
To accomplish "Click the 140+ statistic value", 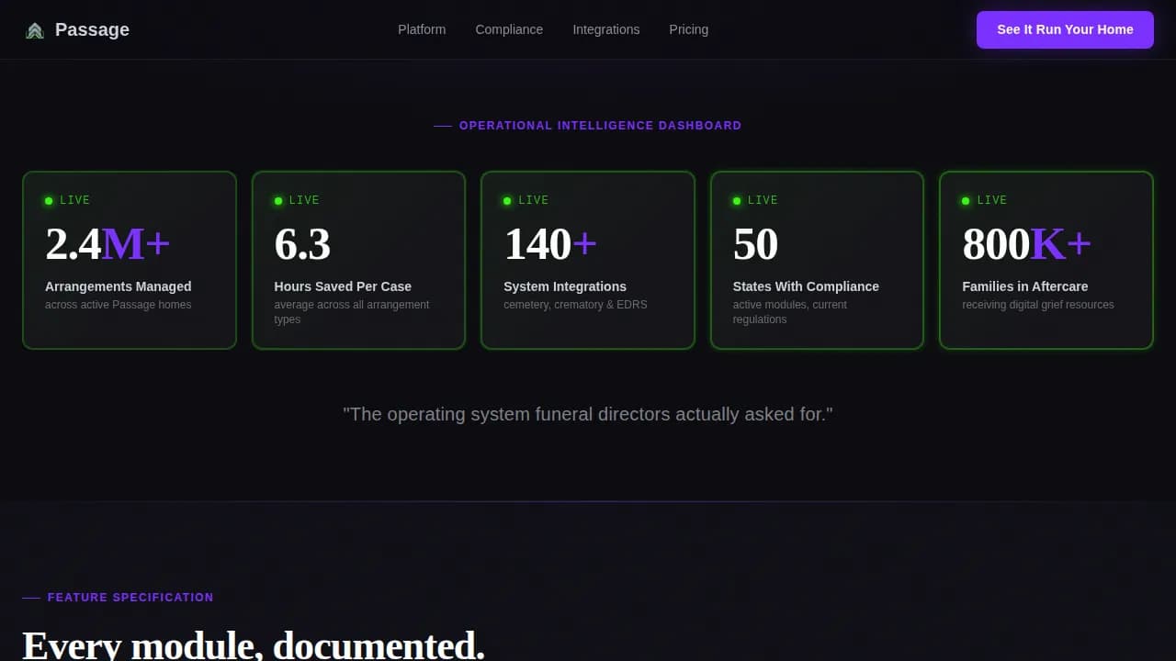I will tap(550, 244).
